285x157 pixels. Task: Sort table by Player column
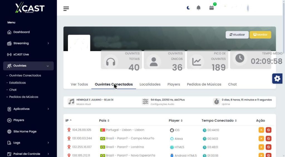click(176, 121)
